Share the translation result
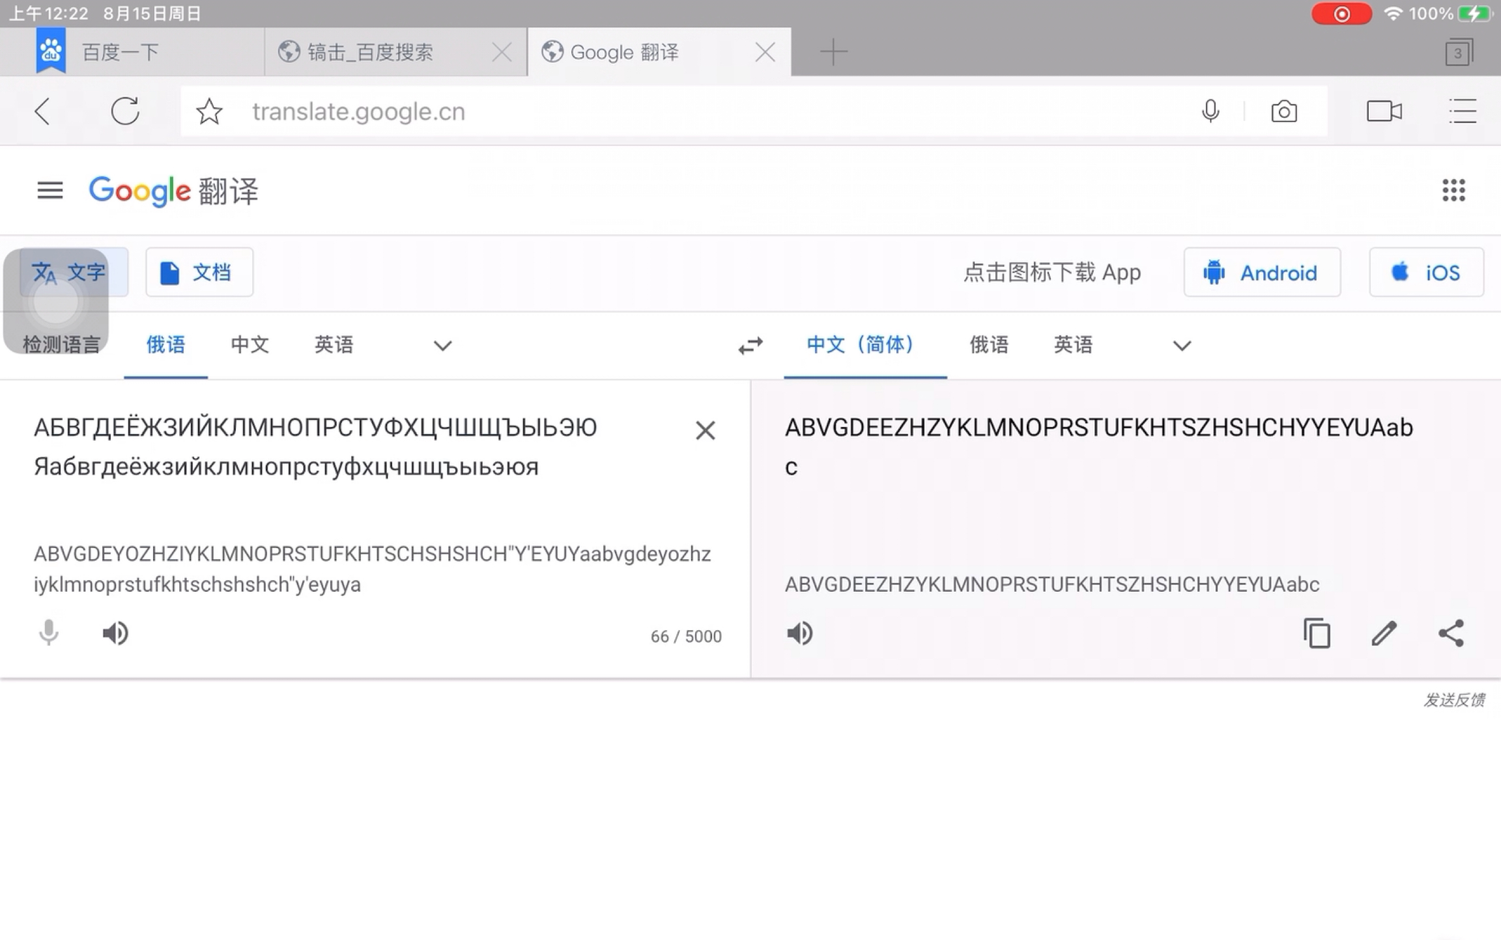Viewport: 1501px width, 940px height. (1451, 633)
